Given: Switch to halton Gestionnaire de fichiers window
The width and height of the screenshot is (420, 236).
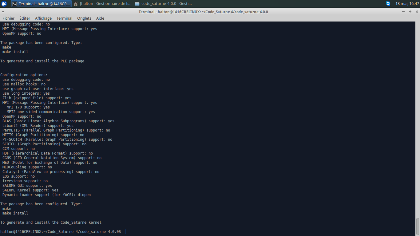Looking at the screenshot, I should tap(103, 4).
